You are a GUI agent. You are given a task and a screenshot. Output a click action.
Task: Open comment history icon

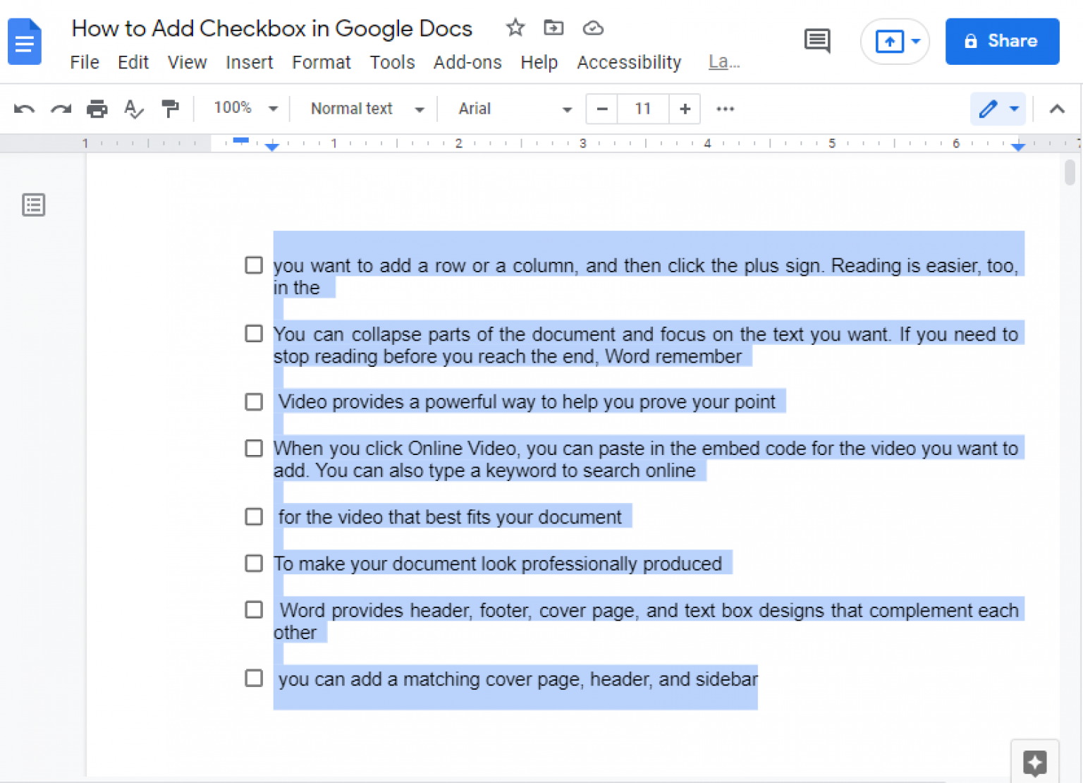817,41
